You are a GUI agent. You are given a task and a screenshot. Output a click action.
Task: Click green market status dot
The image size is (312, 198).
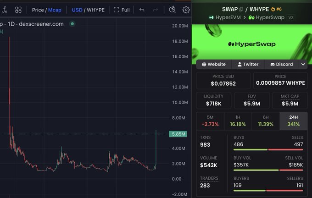pos(72,24)
